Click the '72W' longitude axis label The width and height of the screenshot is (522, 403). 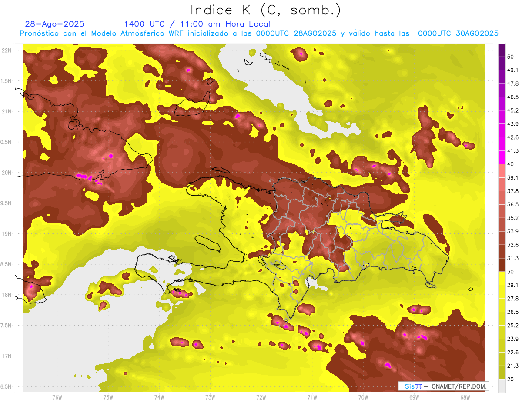261,398
